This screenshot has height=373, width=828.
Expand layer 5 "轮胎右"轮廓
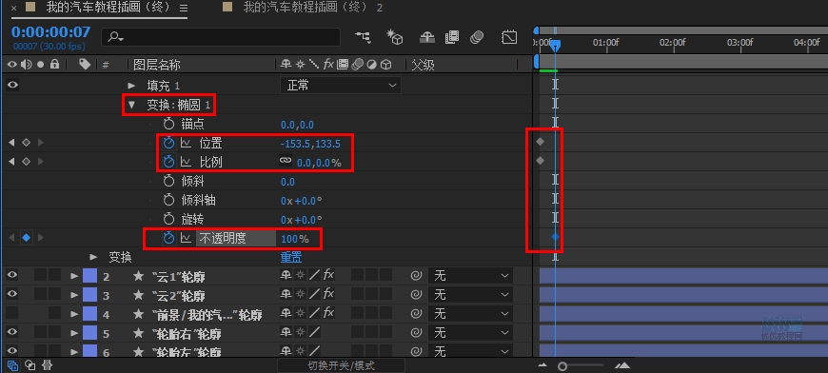(74, 333)
